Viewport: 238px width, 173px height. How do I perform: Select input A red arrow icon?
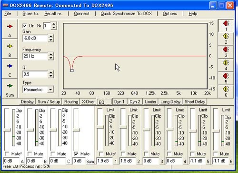click(10, 26)
